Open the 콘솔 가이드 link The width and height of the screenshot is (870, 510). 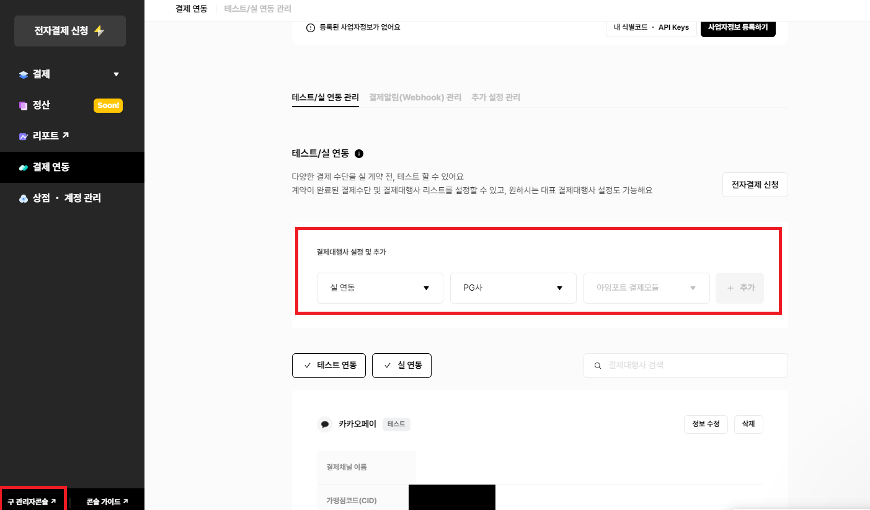pyautogui.click(x=107, y=501)
